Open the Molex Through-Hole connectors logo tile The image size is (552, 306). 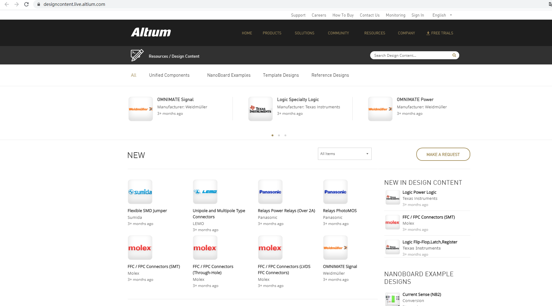205,248
